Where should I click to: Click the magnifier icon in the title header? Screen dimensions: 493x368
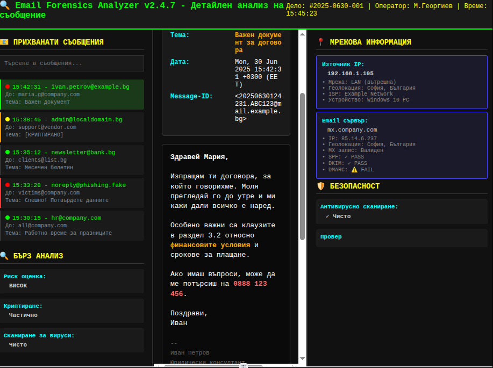point(4,5)
